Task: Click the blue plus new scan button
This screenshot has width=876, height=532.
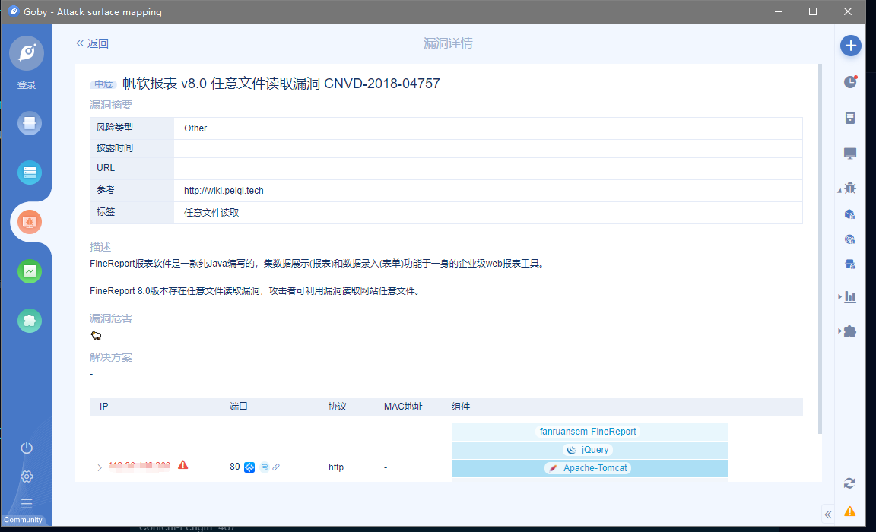Action: click(850, 46)
